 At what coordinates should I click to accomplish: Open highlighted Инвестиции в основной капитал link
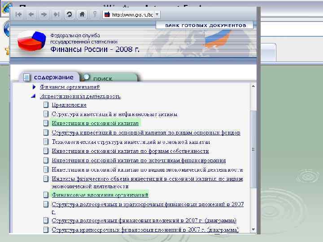point(95,123)
